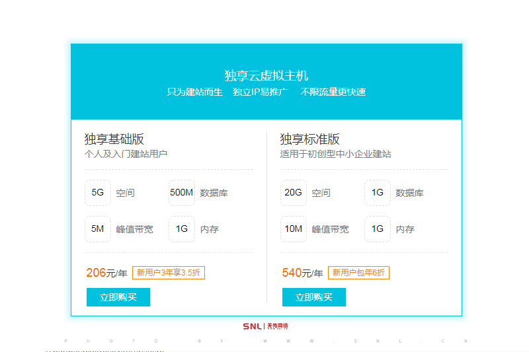Image resolution: width=529 pixels, height=352 pixels.
Task: Select the 500M database box
Action: click(182, 193)
